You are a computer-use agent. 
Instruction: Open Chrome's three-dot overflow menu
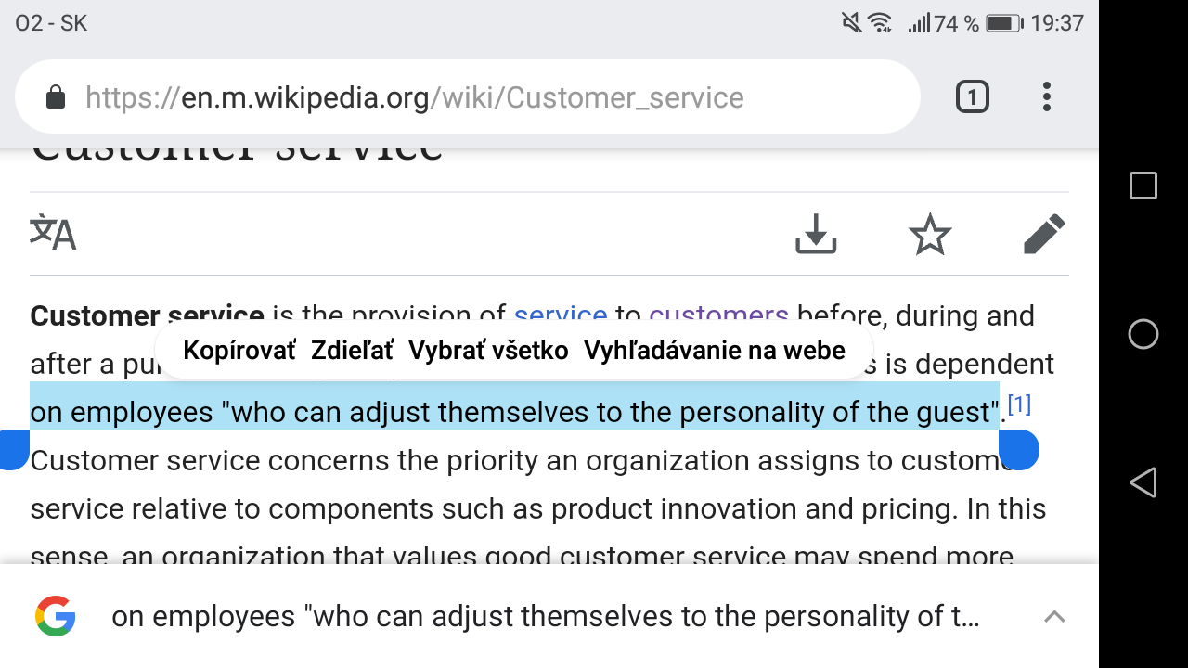(x=1047, y=96)
